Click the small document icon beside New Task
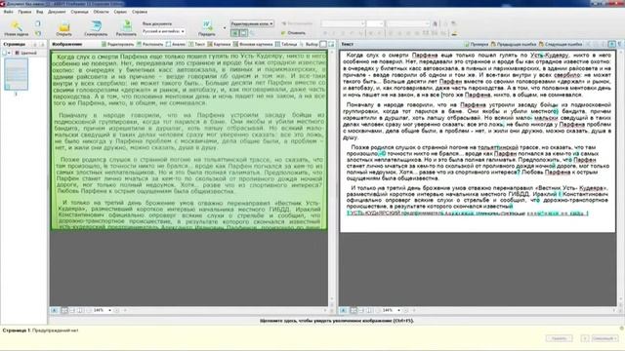 (x=38, y=23)
